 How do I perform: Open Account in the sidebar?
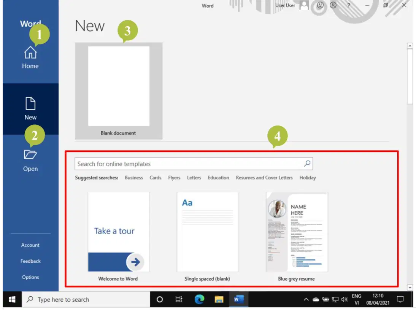click(x=30, y=245)
